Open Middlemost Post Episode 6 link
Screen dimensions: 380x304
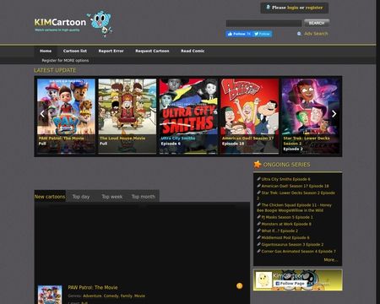(285, 237)
